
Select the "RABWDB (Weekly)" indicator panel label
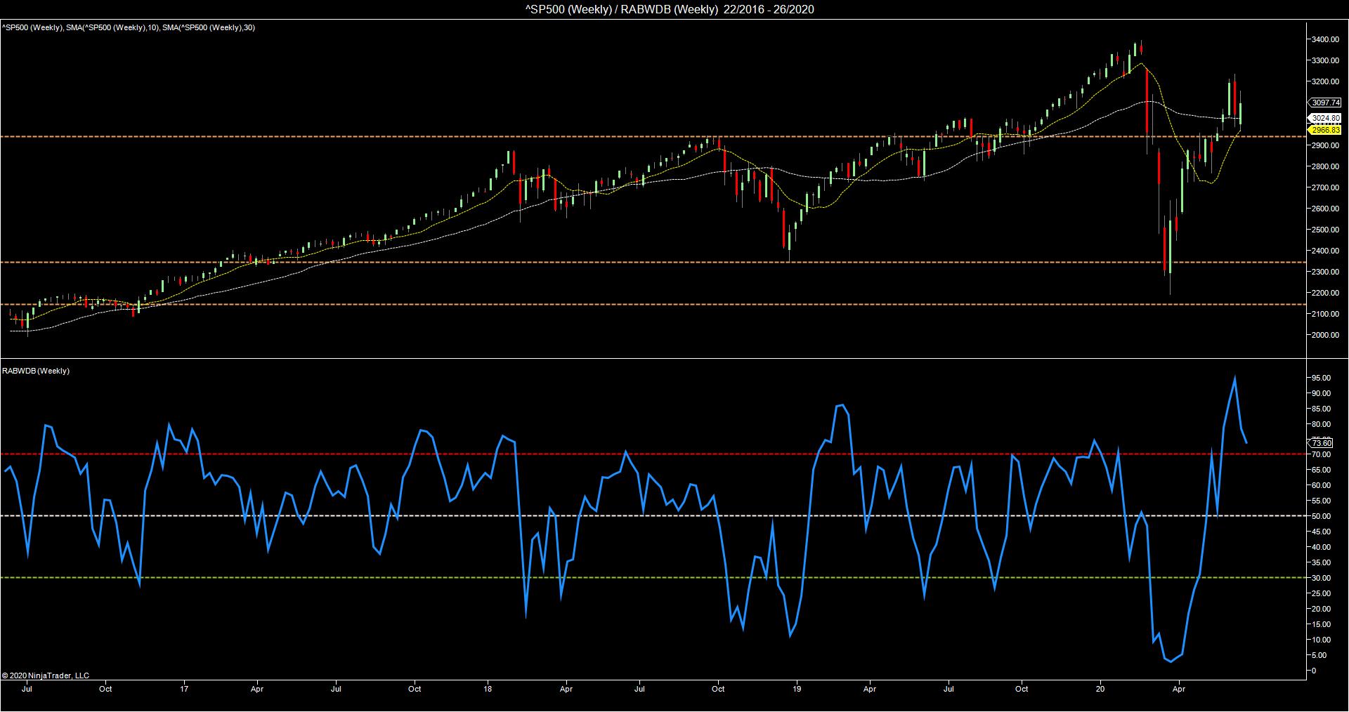pyautogui.click(x=36, y=371)
